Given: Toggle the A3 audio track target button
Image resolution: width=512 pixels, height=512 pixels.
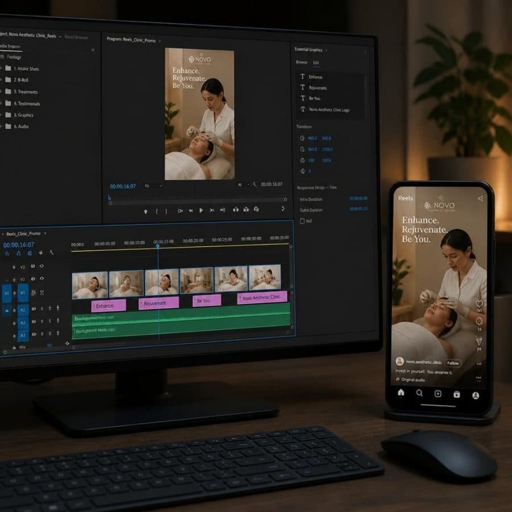Looking at the screenshot, I should click(x=23, y=335).
